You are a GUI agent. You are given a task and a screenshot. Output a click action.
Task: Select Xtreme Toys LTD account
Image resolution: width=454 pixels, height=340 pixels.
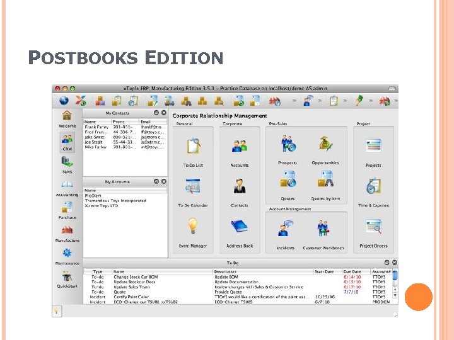click(125, 206)
